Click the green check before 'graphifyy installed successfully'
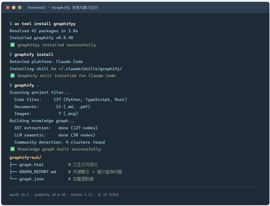This screenshot has width=270, height=206. (13, 45)
